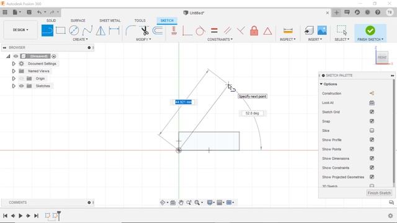Click the 44.921 mm length input field
This screenshot has height=223, width=397.
(x=184, y=102)
